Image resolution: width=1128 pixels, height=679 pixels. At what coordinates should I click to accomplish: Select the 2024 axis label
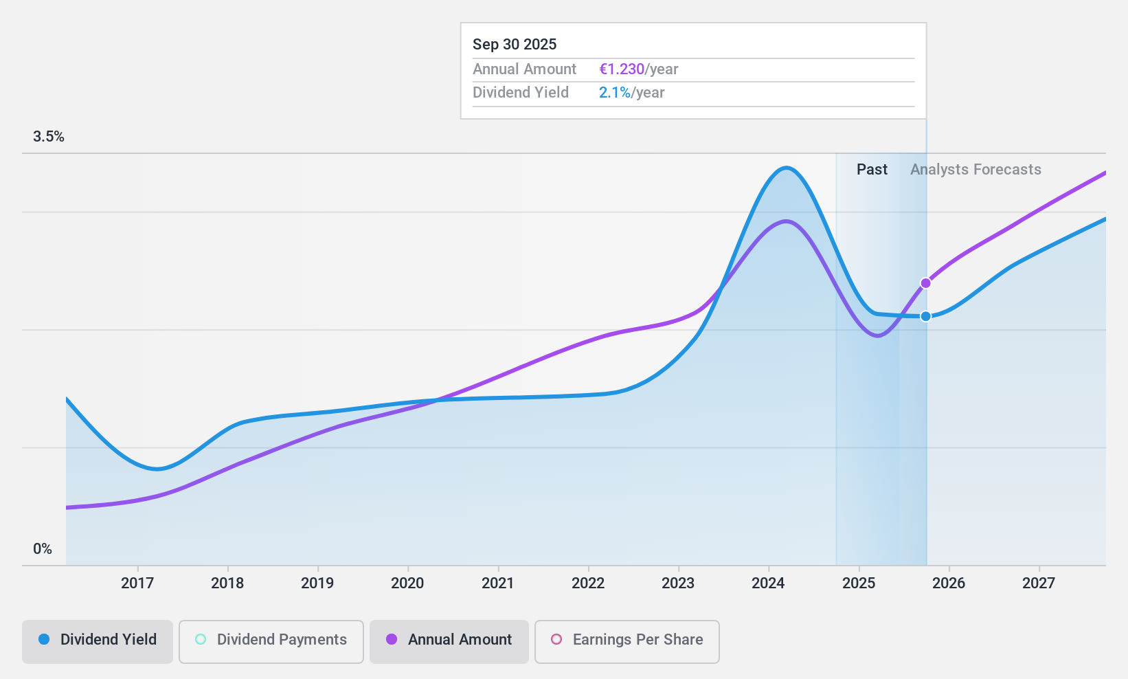pyautogui.click(x=768, y=583)
